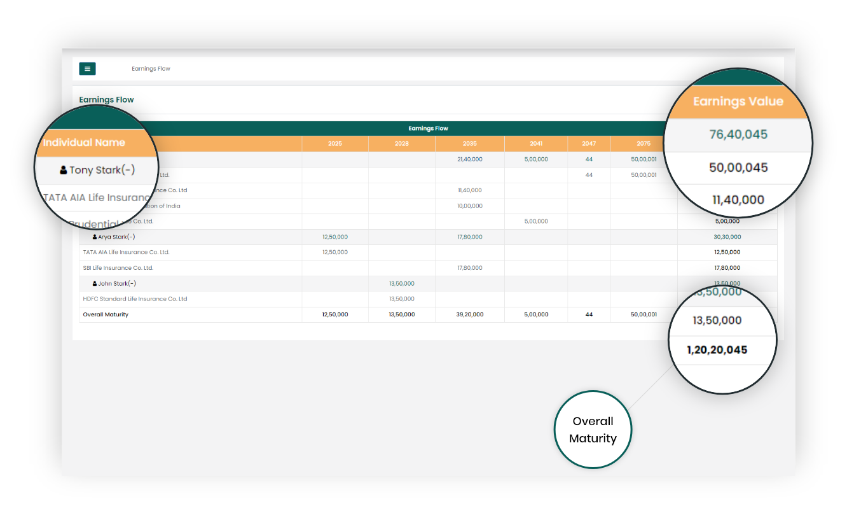847x513 pixels.
Task: Click the 30,30,000 earnings value for Arya Stark
Action: click(727, 237)
